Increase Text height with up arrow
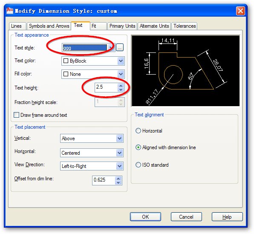The image size is (254, 234). [121, 86]
